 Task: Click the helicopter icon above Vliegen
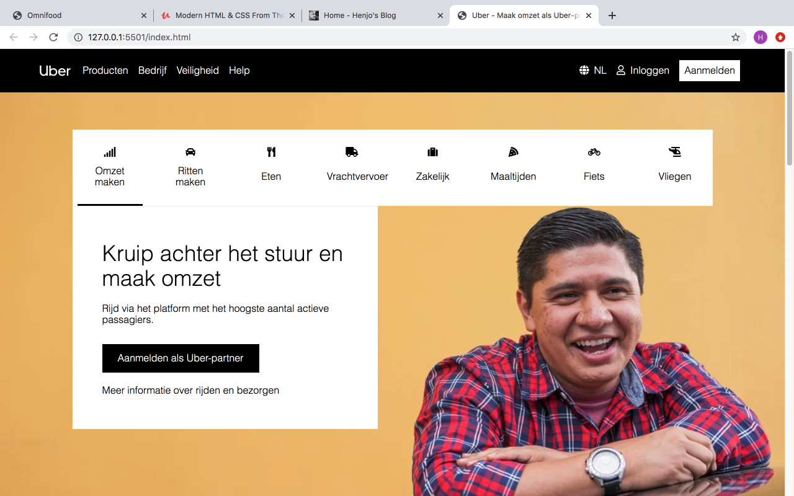[675, 152]
